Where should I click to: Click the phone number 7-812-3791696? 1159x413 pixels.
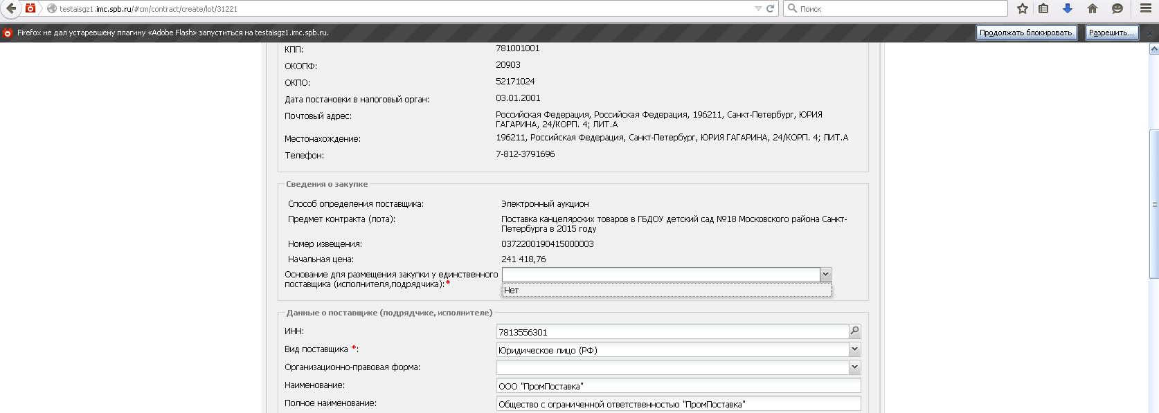[x=525, y=154]
